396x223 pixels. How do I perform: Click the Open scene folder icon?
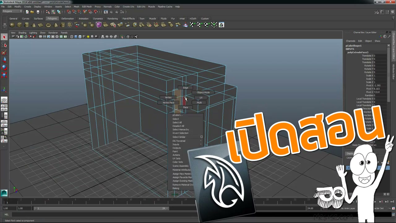(x=32, y=12)
